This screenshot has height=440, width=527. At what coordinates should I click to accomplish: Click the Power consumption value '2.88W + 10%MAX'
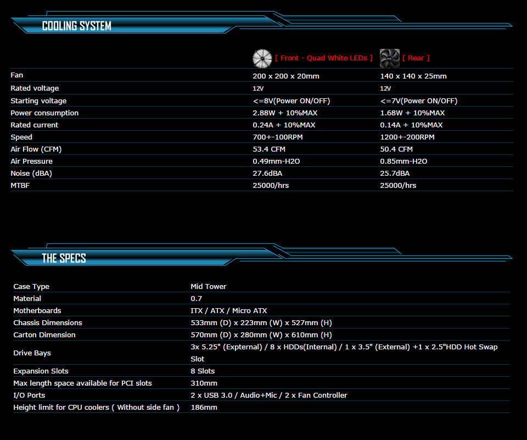coord(285,113)
